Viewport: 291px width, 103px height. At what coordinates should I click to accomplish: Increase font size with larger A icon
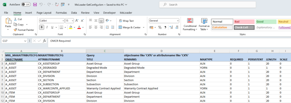click(x=77, y=21)
